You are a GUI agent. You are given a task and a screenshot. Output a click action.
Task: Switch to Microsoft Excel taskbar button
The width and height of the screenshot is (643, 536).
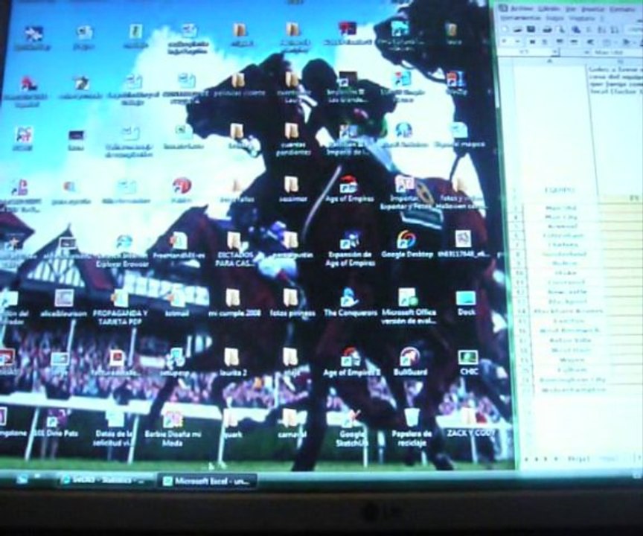tap(208, 481)
